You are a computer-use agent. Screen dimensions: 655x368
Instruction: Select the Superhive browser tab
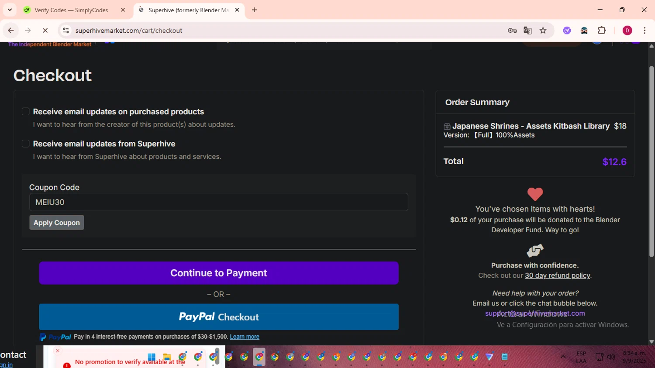[x=188, y=10]
